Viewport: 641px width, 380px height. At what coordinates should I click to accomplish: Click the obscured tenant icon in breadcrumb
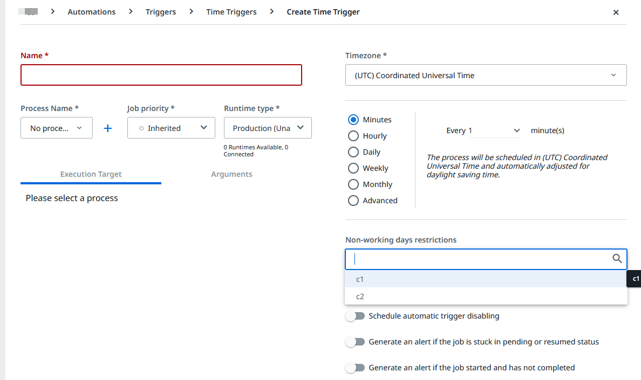29,11
